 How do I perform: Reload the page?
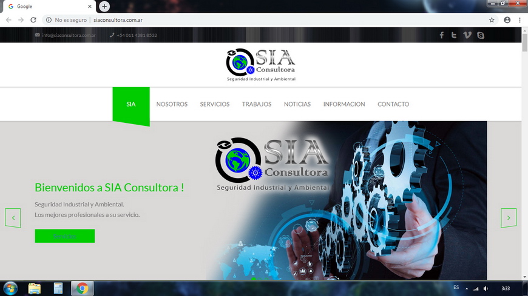(33, 20)
